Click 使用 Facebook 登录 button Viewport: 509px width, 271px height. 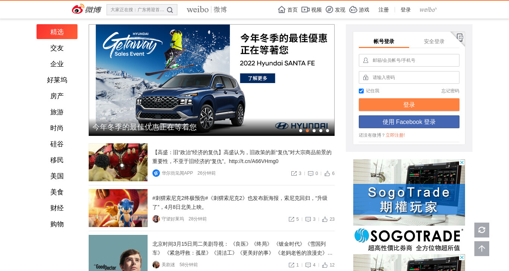pos(409,122)
